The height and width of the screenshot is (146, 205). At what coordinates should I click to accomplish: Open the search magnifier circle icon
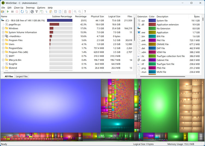click(32, 12)
